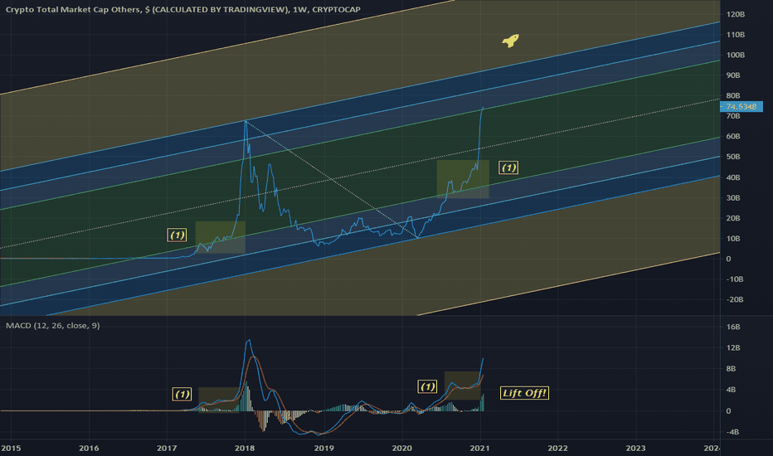Viewport: 773px width, 456px height.
Task: Click the 4B MACD axis label
Action: tap(731, 390)
